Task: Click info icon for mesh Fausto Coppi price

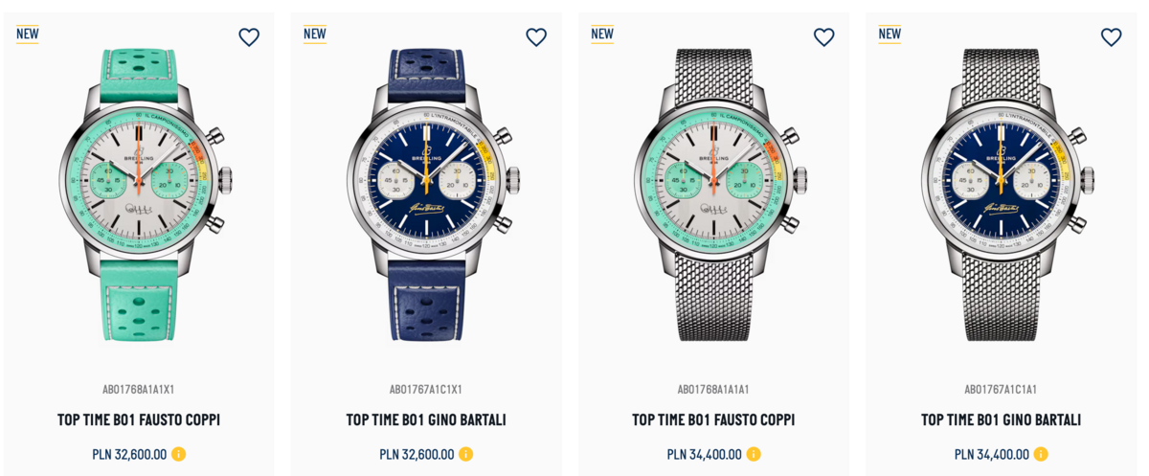Action: (753, 454)
